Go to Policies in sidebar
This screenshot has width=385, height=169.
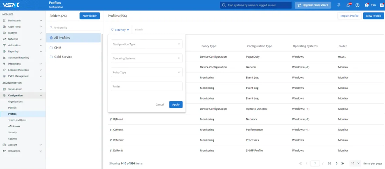(12, 108)
